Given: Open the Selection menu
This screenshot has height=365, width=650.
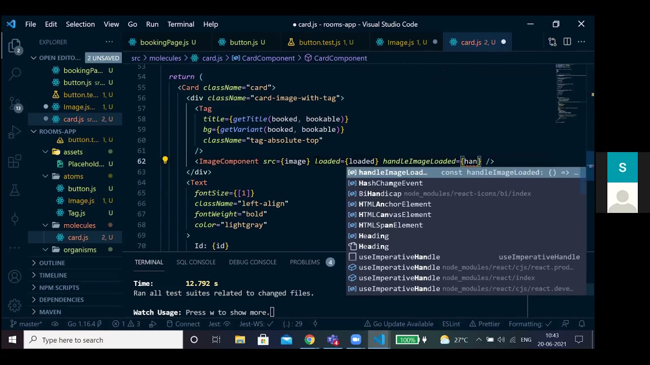Looking at the screenshot, I should (x=80, y=24).
